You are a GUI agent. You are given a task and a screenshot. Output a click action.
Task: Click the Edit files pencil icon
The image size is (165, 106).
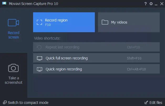[146, 103]
